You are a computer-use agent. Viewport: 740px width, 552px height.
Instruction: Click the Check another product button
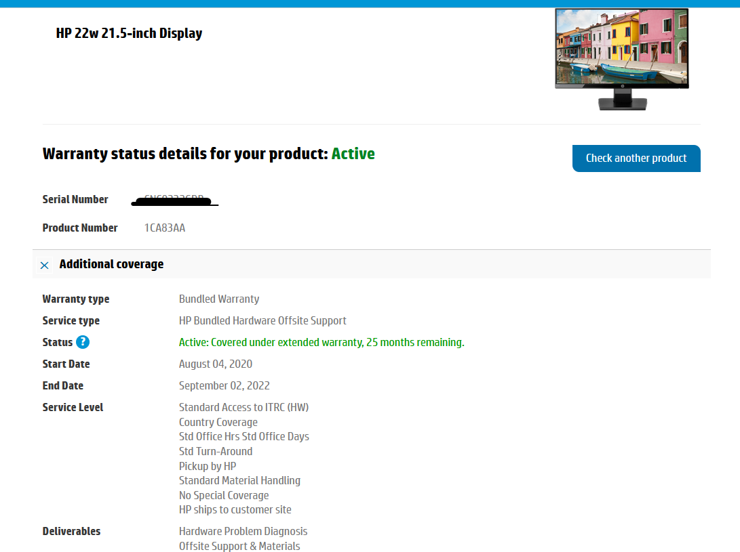tap(636, 158)
